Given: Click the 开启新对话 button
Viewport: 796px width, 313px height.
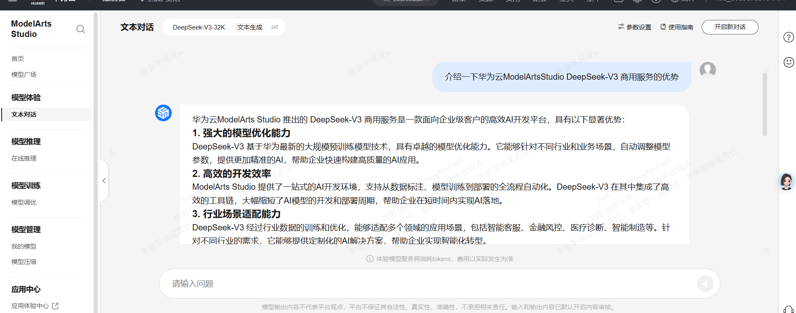Looking at the screenshot, I should click(730, 27).
